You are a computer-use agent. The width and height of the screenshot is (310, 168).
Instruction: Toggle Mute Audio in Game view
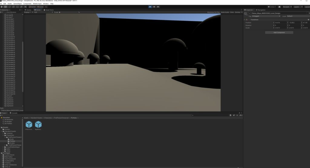pyautogui.click(x=225, y=12)
